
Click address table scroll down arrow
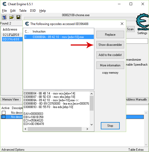click(x=146, y=145)
